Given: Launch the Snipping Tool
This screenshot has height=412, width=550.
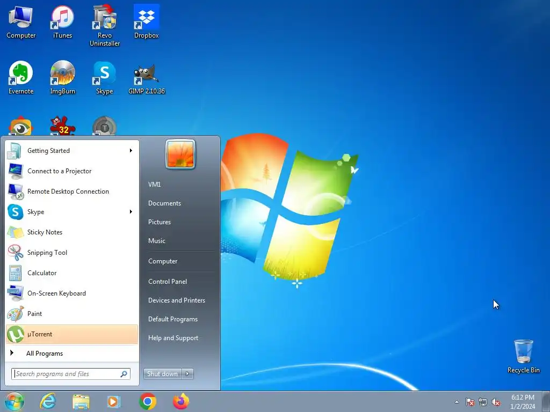Looking at the screenshot, I should pos(72,253).
